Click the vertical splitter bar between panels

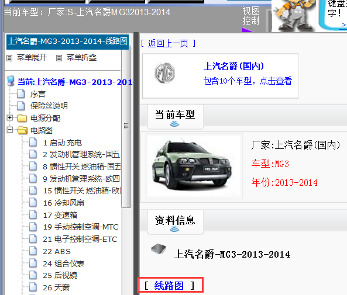click(136, 164)
